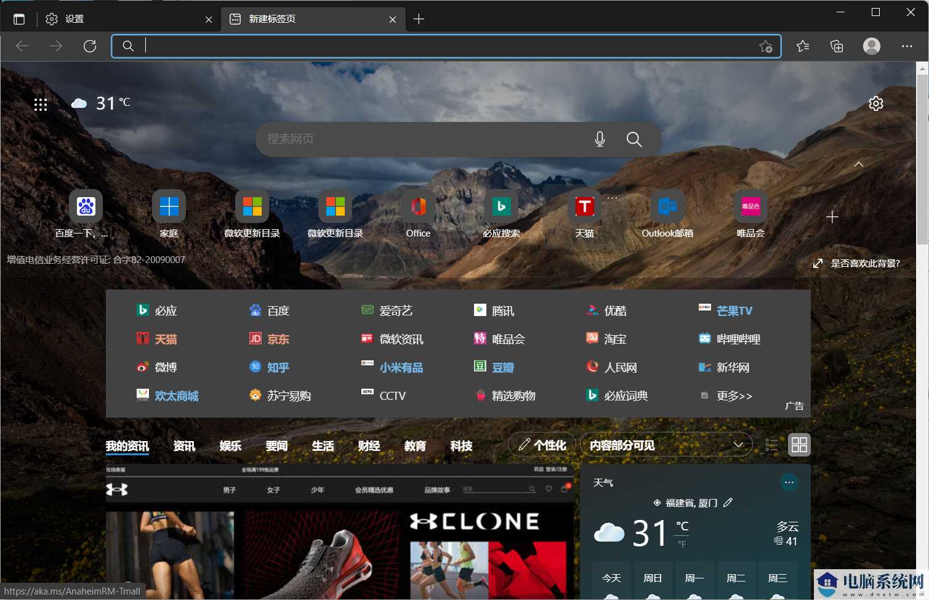The height and width of the screenshot is (600, 929).
Task: Open the Baidu quick link tile
Action: [x=86, y=214]
